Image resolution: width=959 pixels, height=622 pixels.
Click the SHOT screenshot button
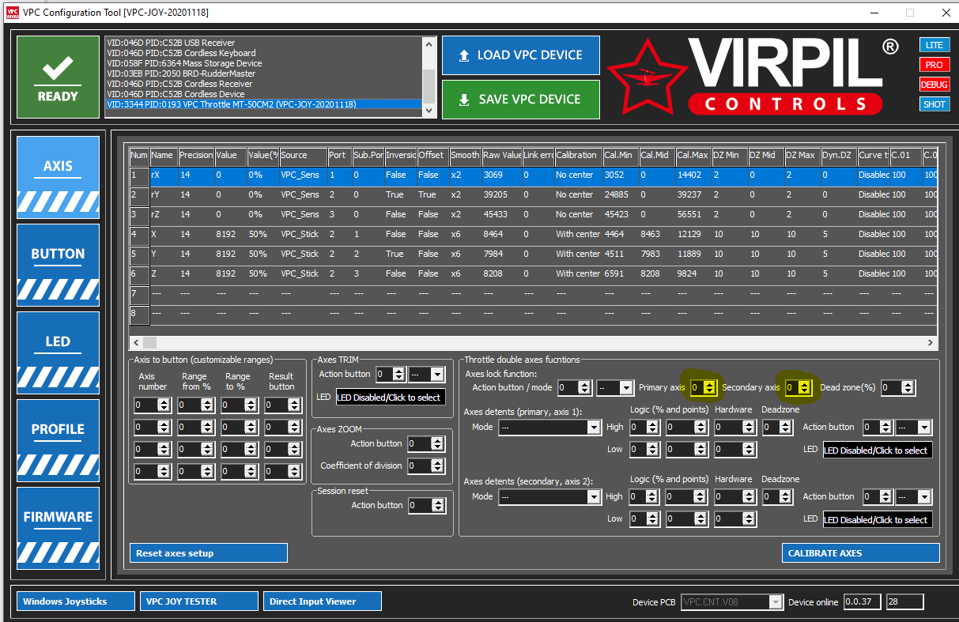(x=934, y=104)
